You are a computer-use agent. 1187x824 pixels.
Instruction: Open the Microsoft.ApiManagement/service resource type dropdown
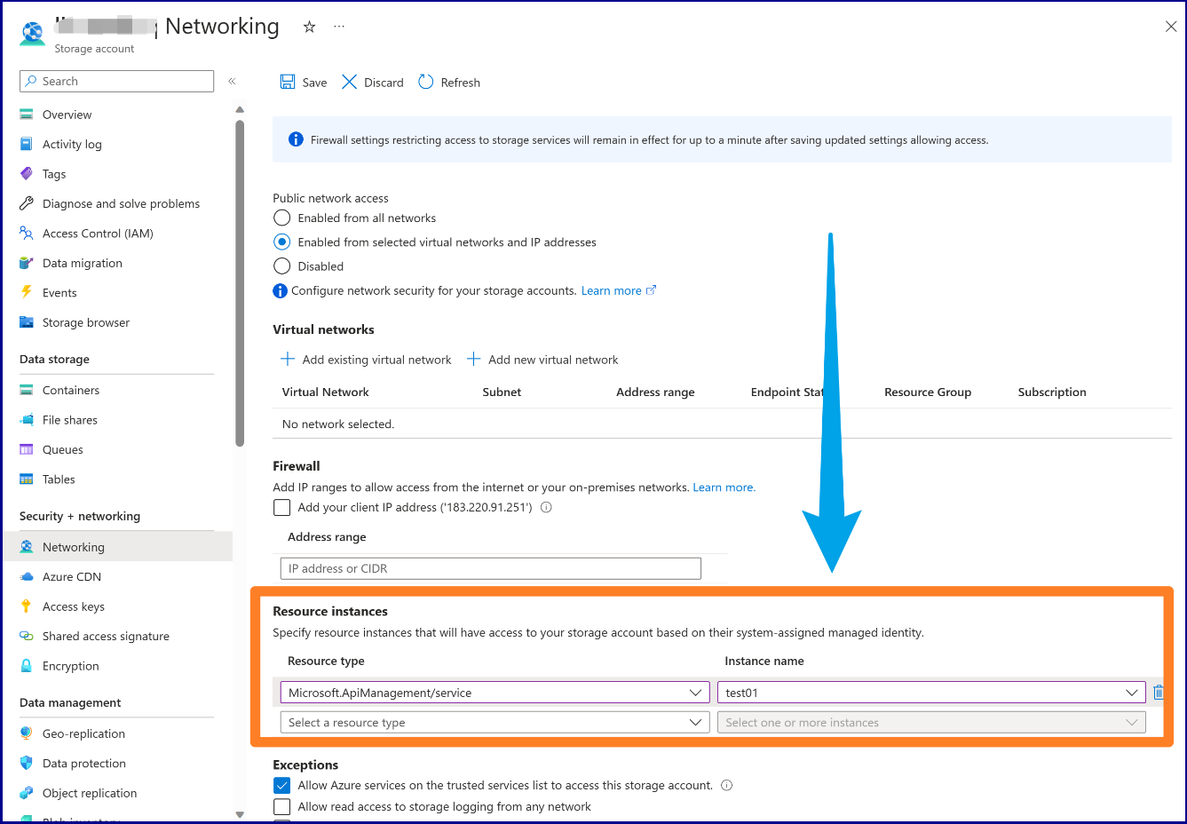click(495, 693)
